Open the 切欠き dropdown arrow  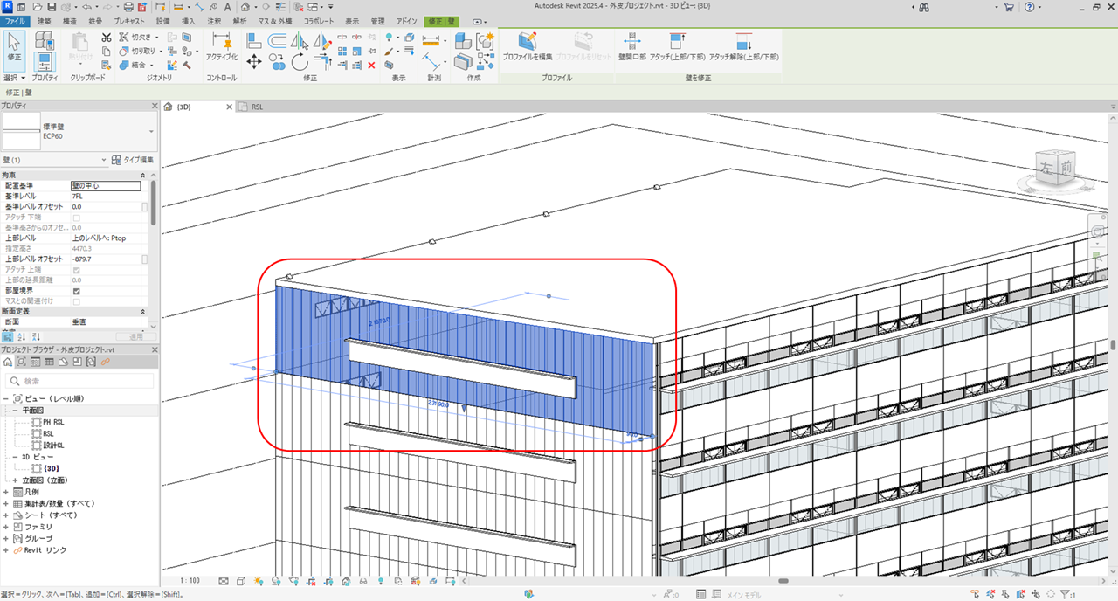click(157, 38)
